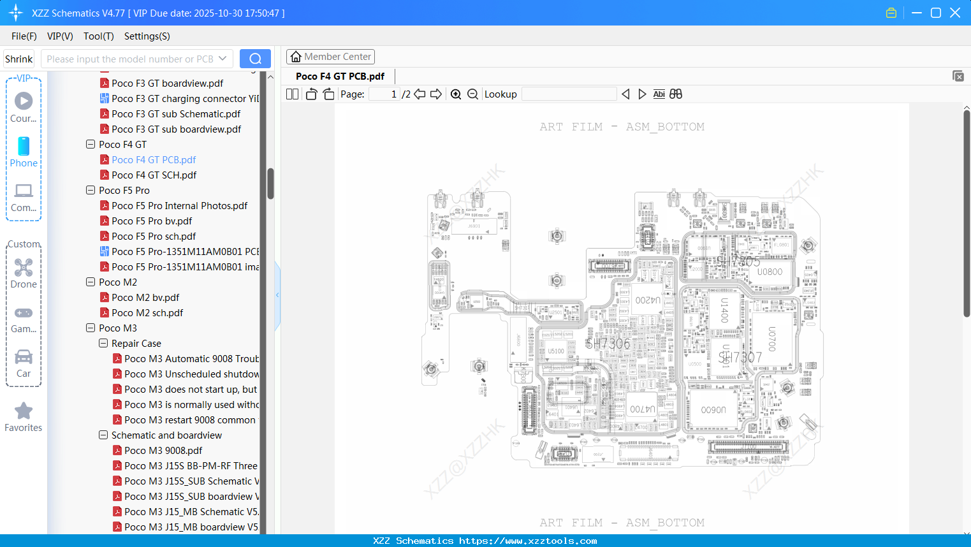Screen dimensions: 971x547
Task: Open Poco M2 sch.pdf
Action: (x=147, y=313)
